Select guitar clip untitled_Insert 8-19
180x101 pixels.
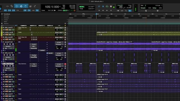[138, 34]
